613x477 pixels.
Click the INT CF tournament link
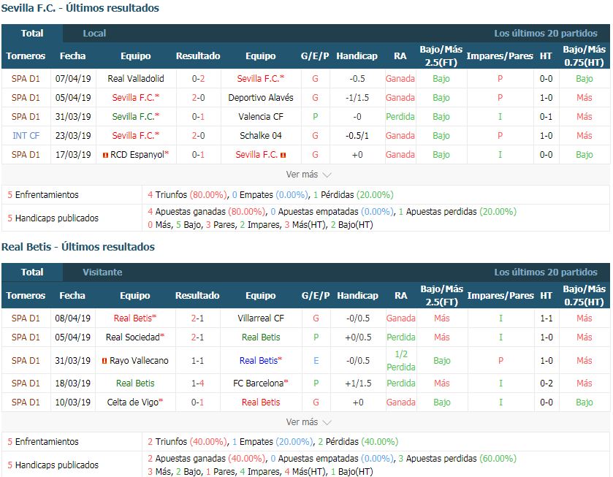[26, 136]
